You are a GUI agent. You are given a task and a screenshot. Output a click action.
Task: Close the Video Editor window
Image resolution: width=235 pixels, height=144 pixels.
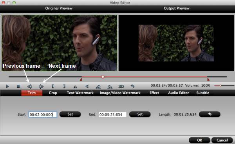(x=3, y=3)
